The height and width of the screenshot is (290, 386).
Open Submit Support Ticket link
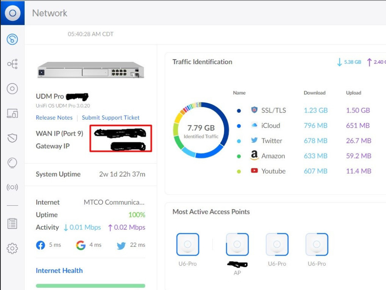[111, 118]
